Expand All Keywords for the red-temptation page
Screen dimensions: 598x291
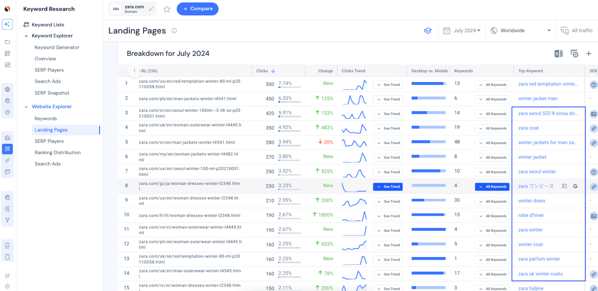click(492, 84)
